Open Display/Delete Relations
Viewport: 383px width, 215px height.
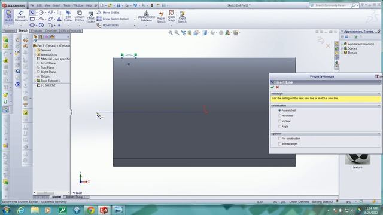coord(146,16)
